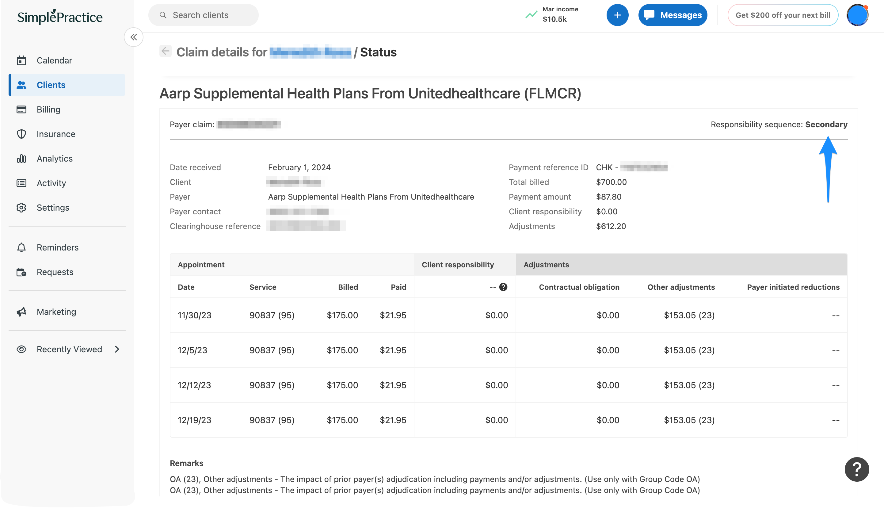Open the profile avatar menu
Viewport: 884px width, 520px height.
coord(858,15)
